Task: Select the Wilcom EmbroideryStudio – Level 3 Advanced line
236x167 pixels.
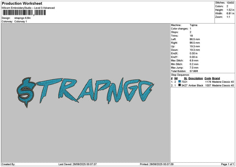Action: pyautogui.click(x=28, y=8)
